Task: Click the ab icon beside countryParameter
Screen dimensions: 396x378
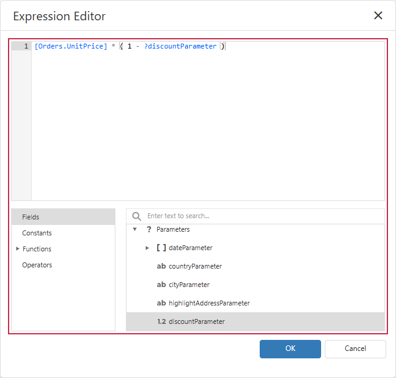Action: tap(161, 266)
